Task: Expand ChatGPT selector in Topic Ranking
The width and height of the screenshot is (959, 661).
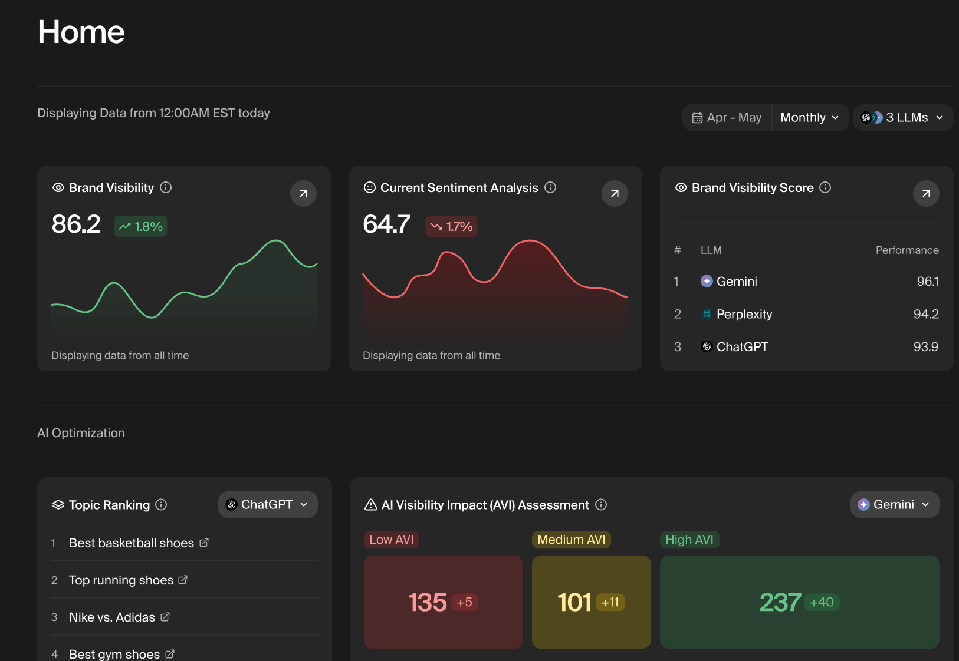Action: point(268,505)
